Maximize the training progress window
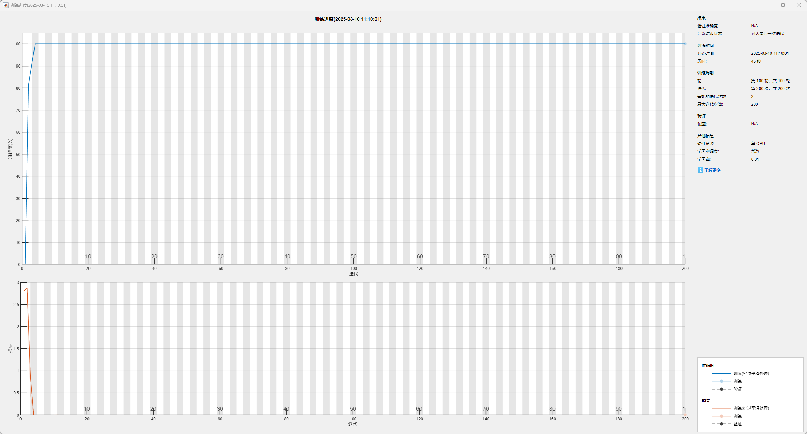Screen dimensions: 807x434 pos(783,5)
